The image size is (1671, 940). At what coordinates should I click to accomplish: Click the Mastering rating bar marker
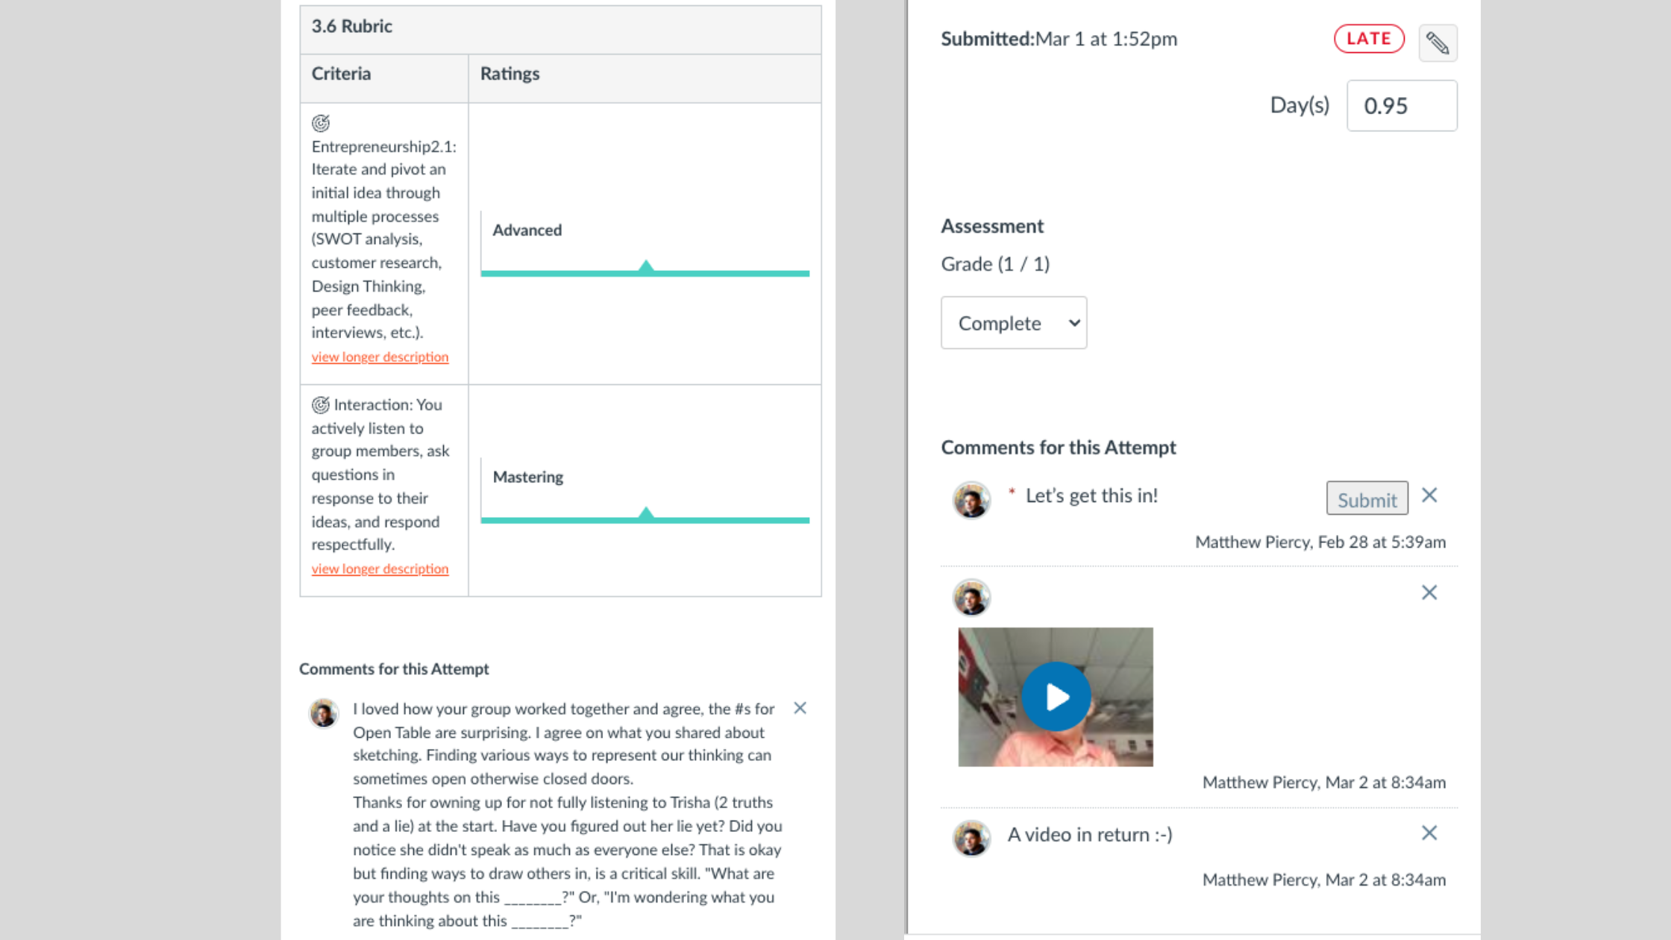click(x=646, y=514)
